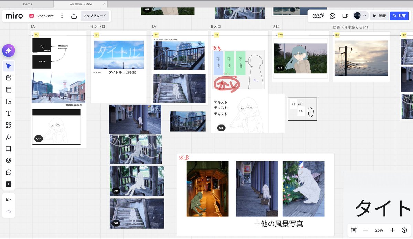Go to the Miro home logo
The image size is (413, 239).
[x=14, y=16]
